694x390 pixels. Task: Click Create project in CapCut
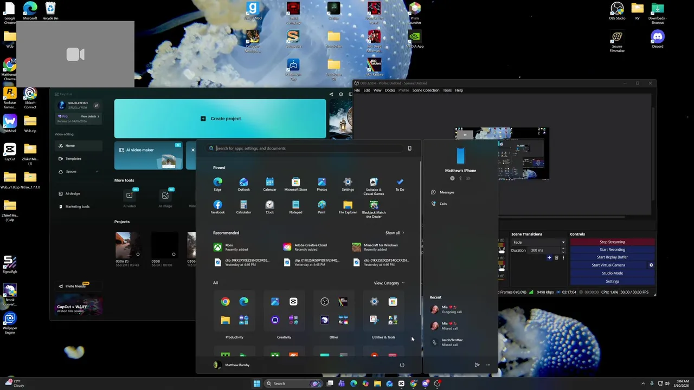[x=220, y=119]
